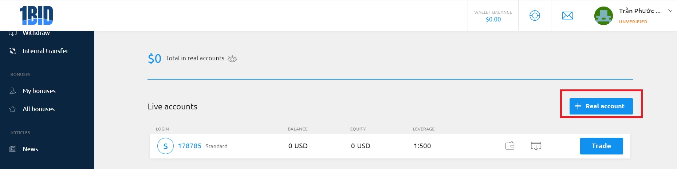Image resolution: width=677 pixels, height=169 pixels.
Task: Click the wallet balance $0.00
Action: tap(493, 19)
